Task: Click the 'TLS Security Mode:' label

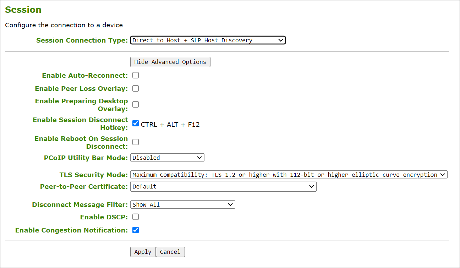Action: (94, 175)
